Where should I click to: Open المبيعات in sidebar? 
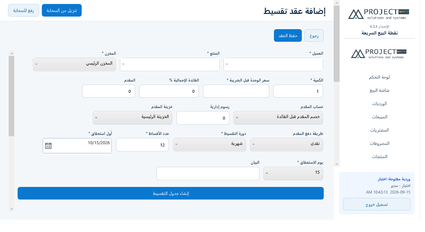pyautogui.click(x=379, y=117)
